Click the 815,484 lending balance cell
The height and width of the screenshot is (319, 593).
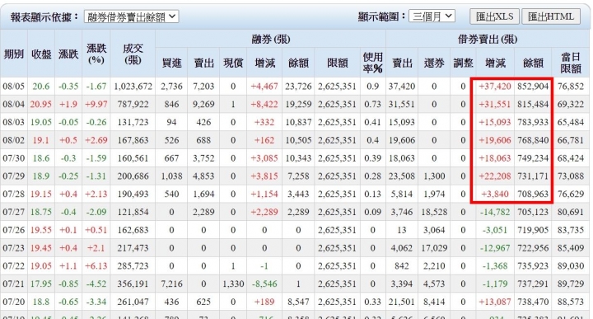pyautogui.click(x=533, y=104)
